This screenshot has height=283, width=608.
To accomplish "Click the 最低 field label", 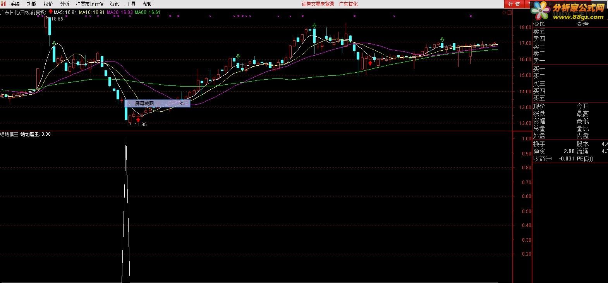I will [x=582, y=121].
